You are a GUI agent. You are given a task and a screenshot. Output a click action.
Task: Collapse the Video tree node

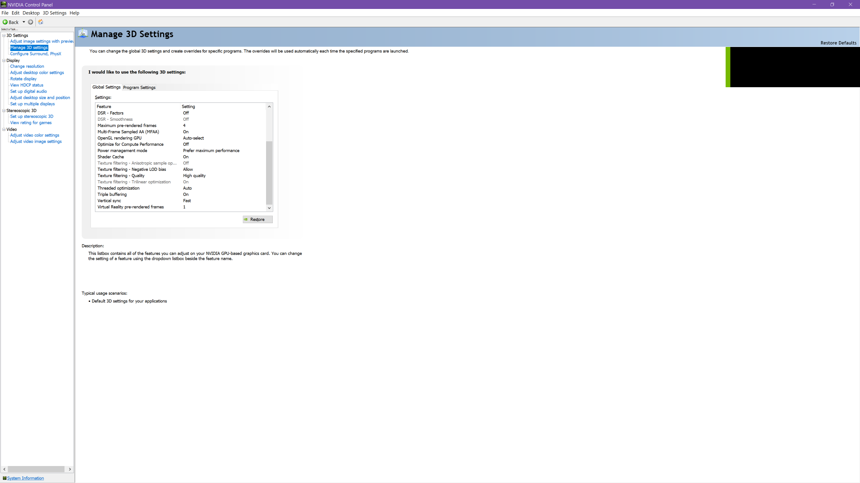[x=4, y=129]
